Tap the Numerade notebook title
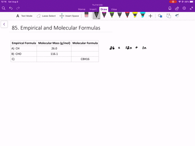Viewport: 195px width, 146px height. [97, 5]
